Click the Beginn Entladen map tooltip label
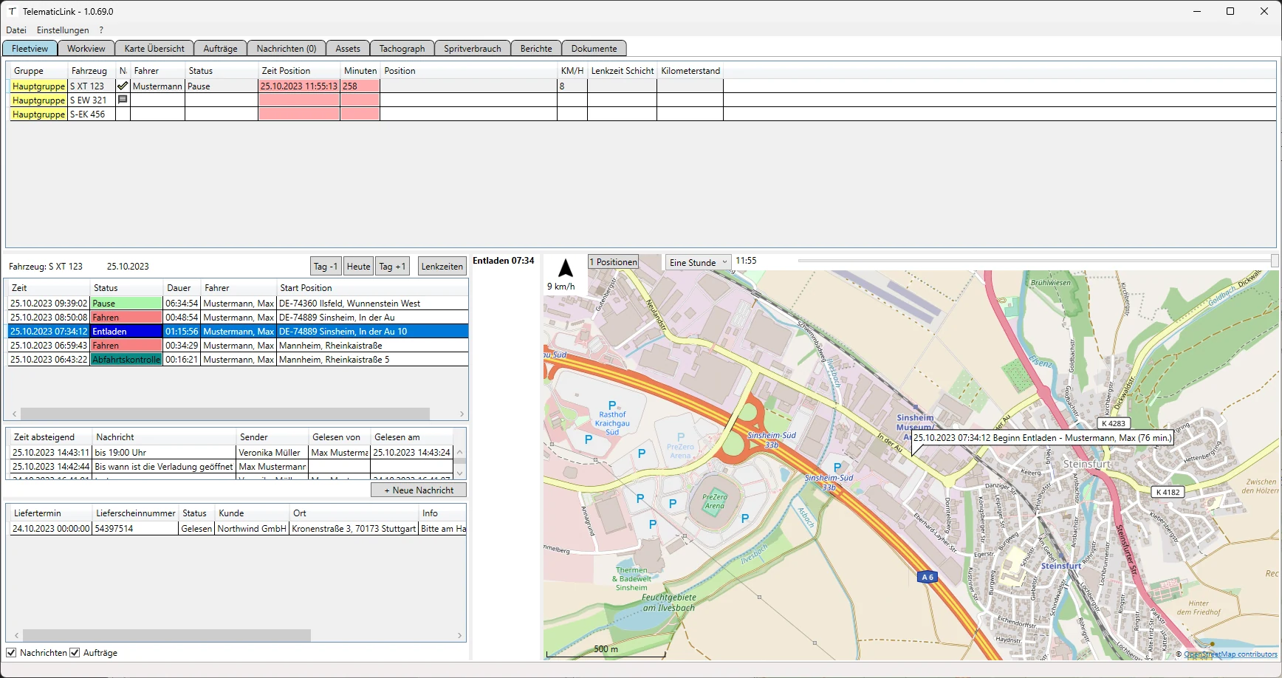Screen dimensions: 1282x678 coord(1042,438)
